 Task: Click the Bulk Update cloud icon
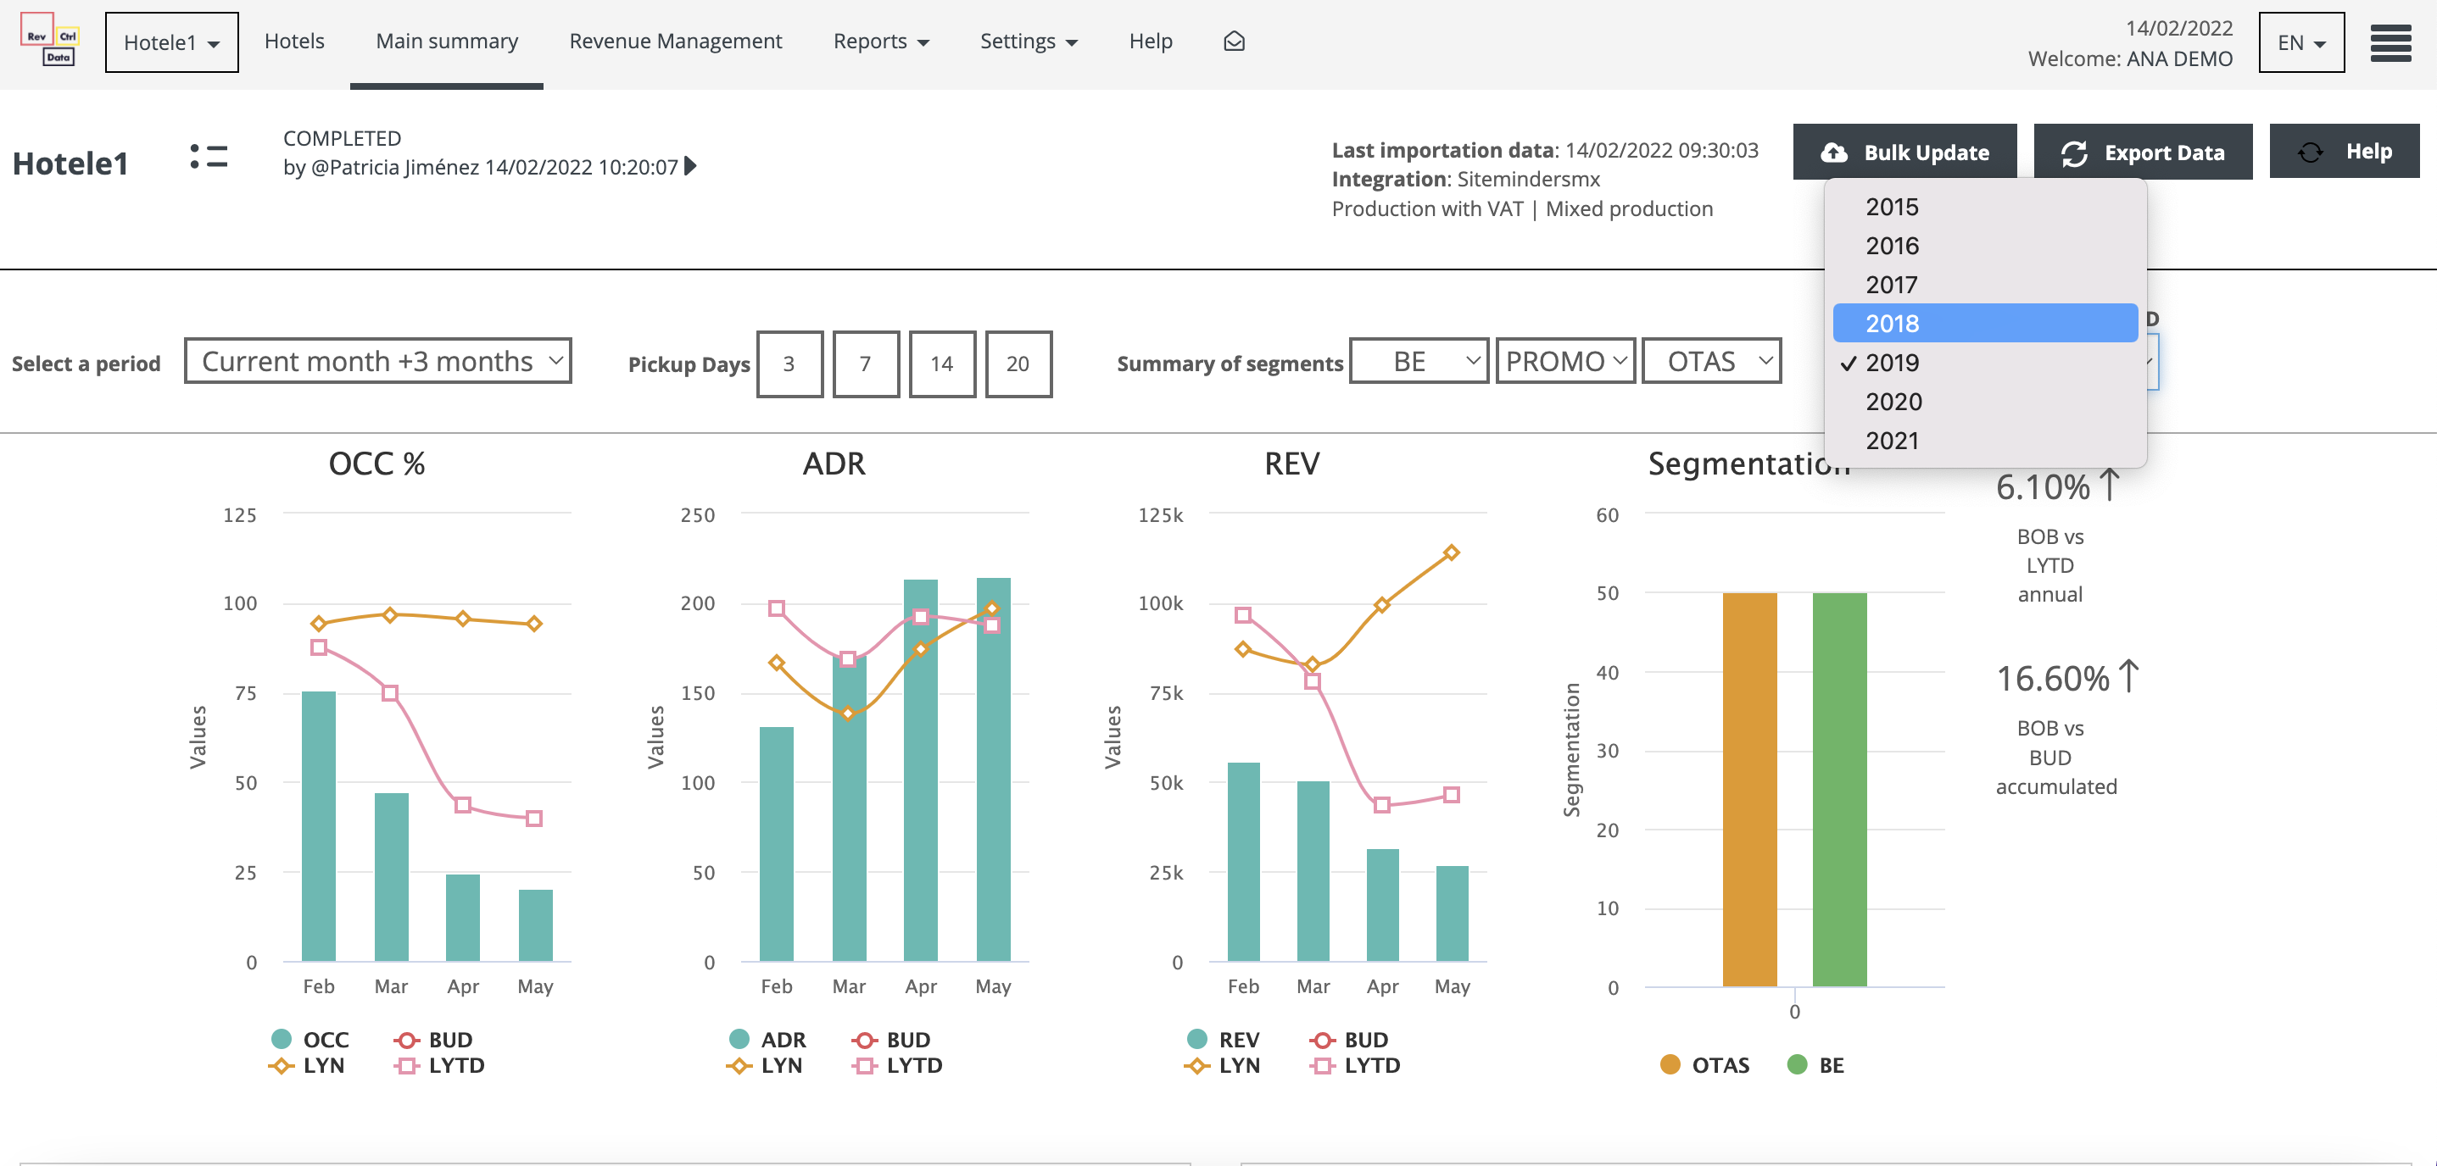[x=1833, y=153]
